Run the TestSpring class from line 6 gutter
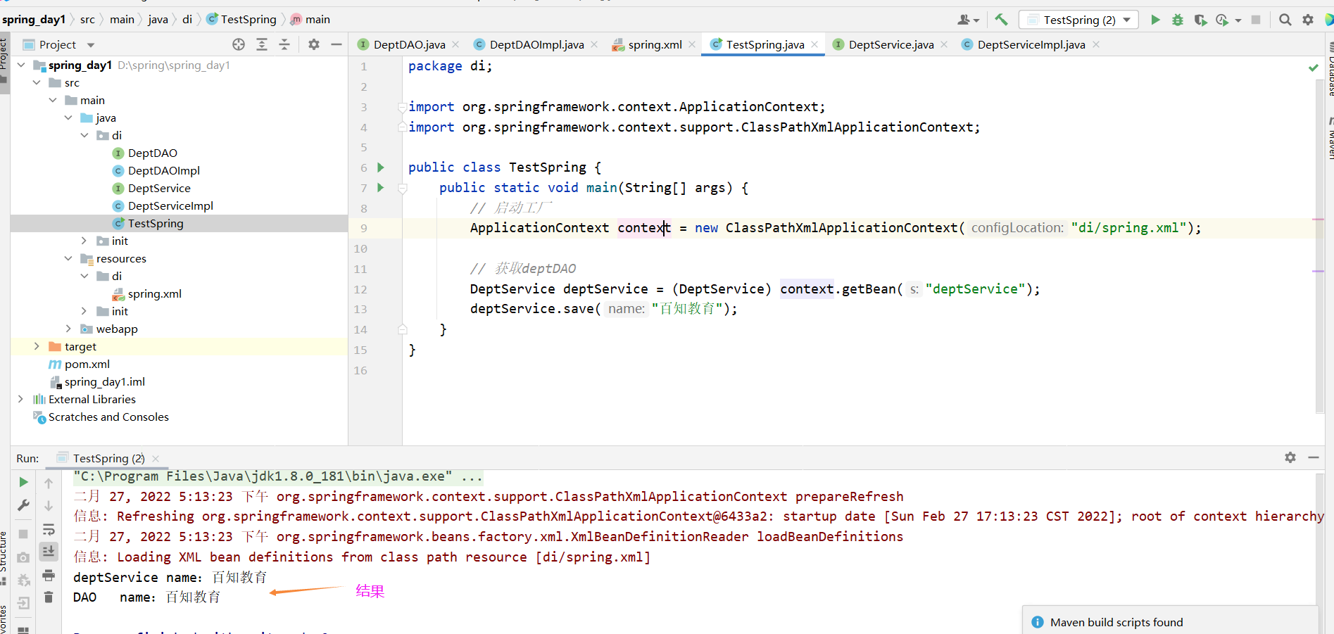 click(381, 167)
